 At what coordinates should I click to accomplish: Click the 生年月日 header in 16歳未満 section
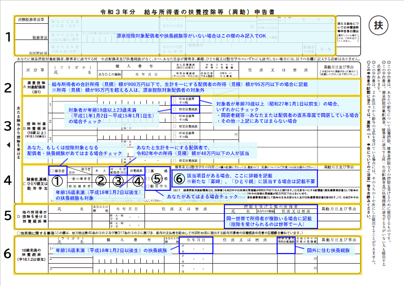pyautogui.click(x=196, y=240)
